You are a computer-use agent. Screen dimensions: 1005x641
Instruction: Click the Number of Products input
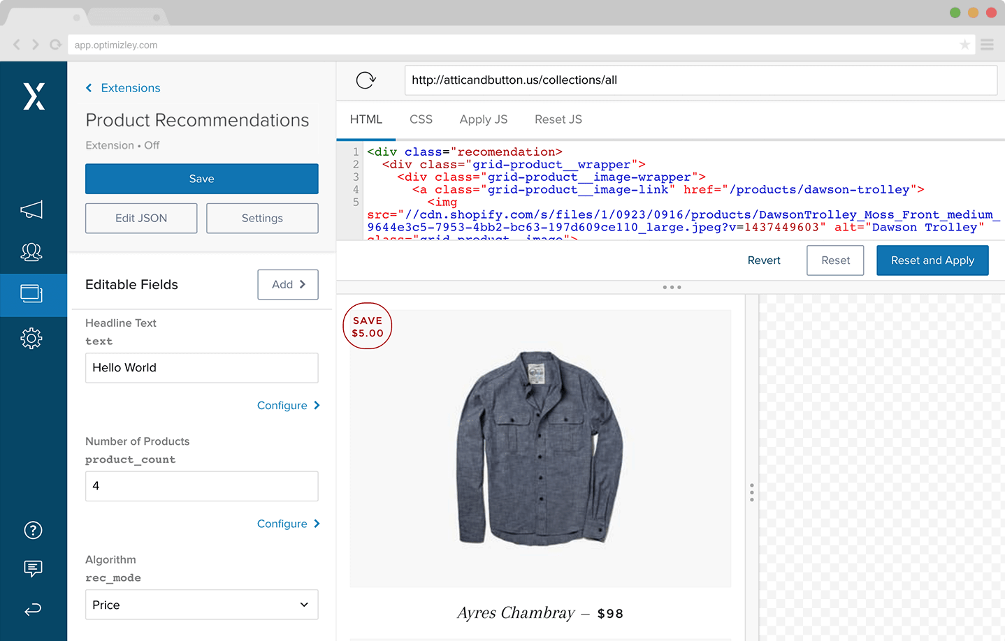[x=202, y=486]
